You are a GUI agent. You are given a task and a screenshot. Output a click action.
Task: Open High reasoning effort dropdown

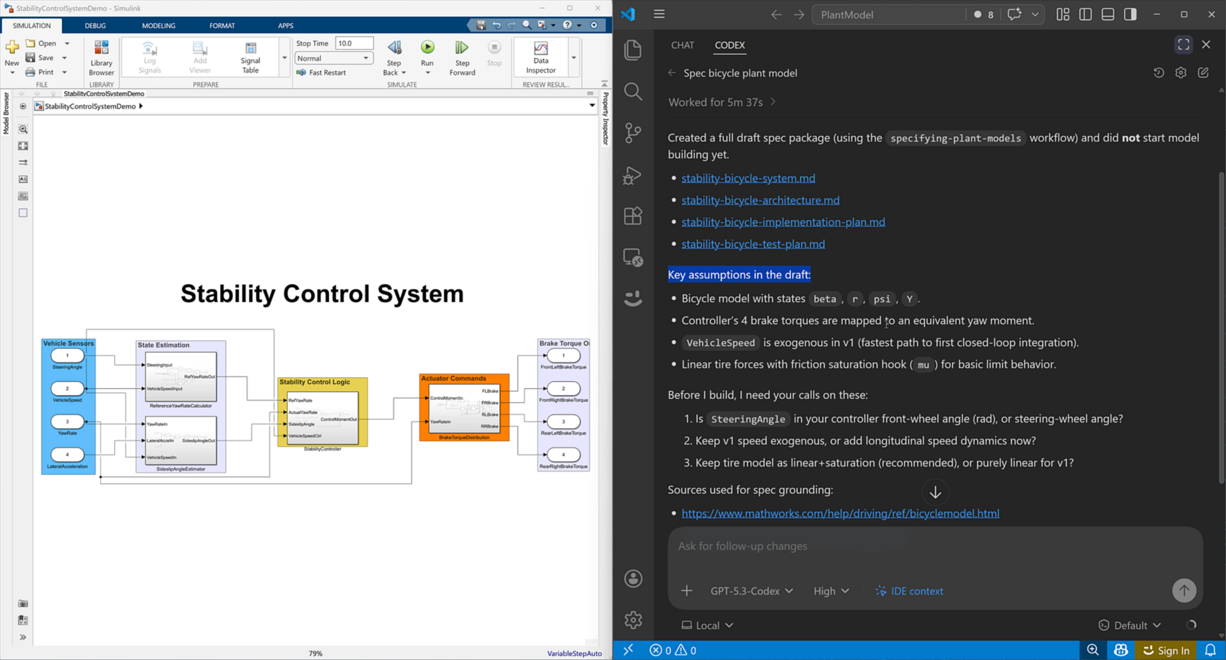tap(831, 591)
